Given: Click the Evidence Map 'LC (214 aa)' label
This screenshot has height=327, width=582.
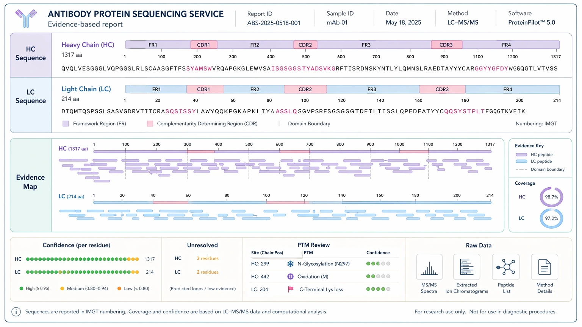Looking at the screenshot, I should pyautogui.click(x=71, y=196).
